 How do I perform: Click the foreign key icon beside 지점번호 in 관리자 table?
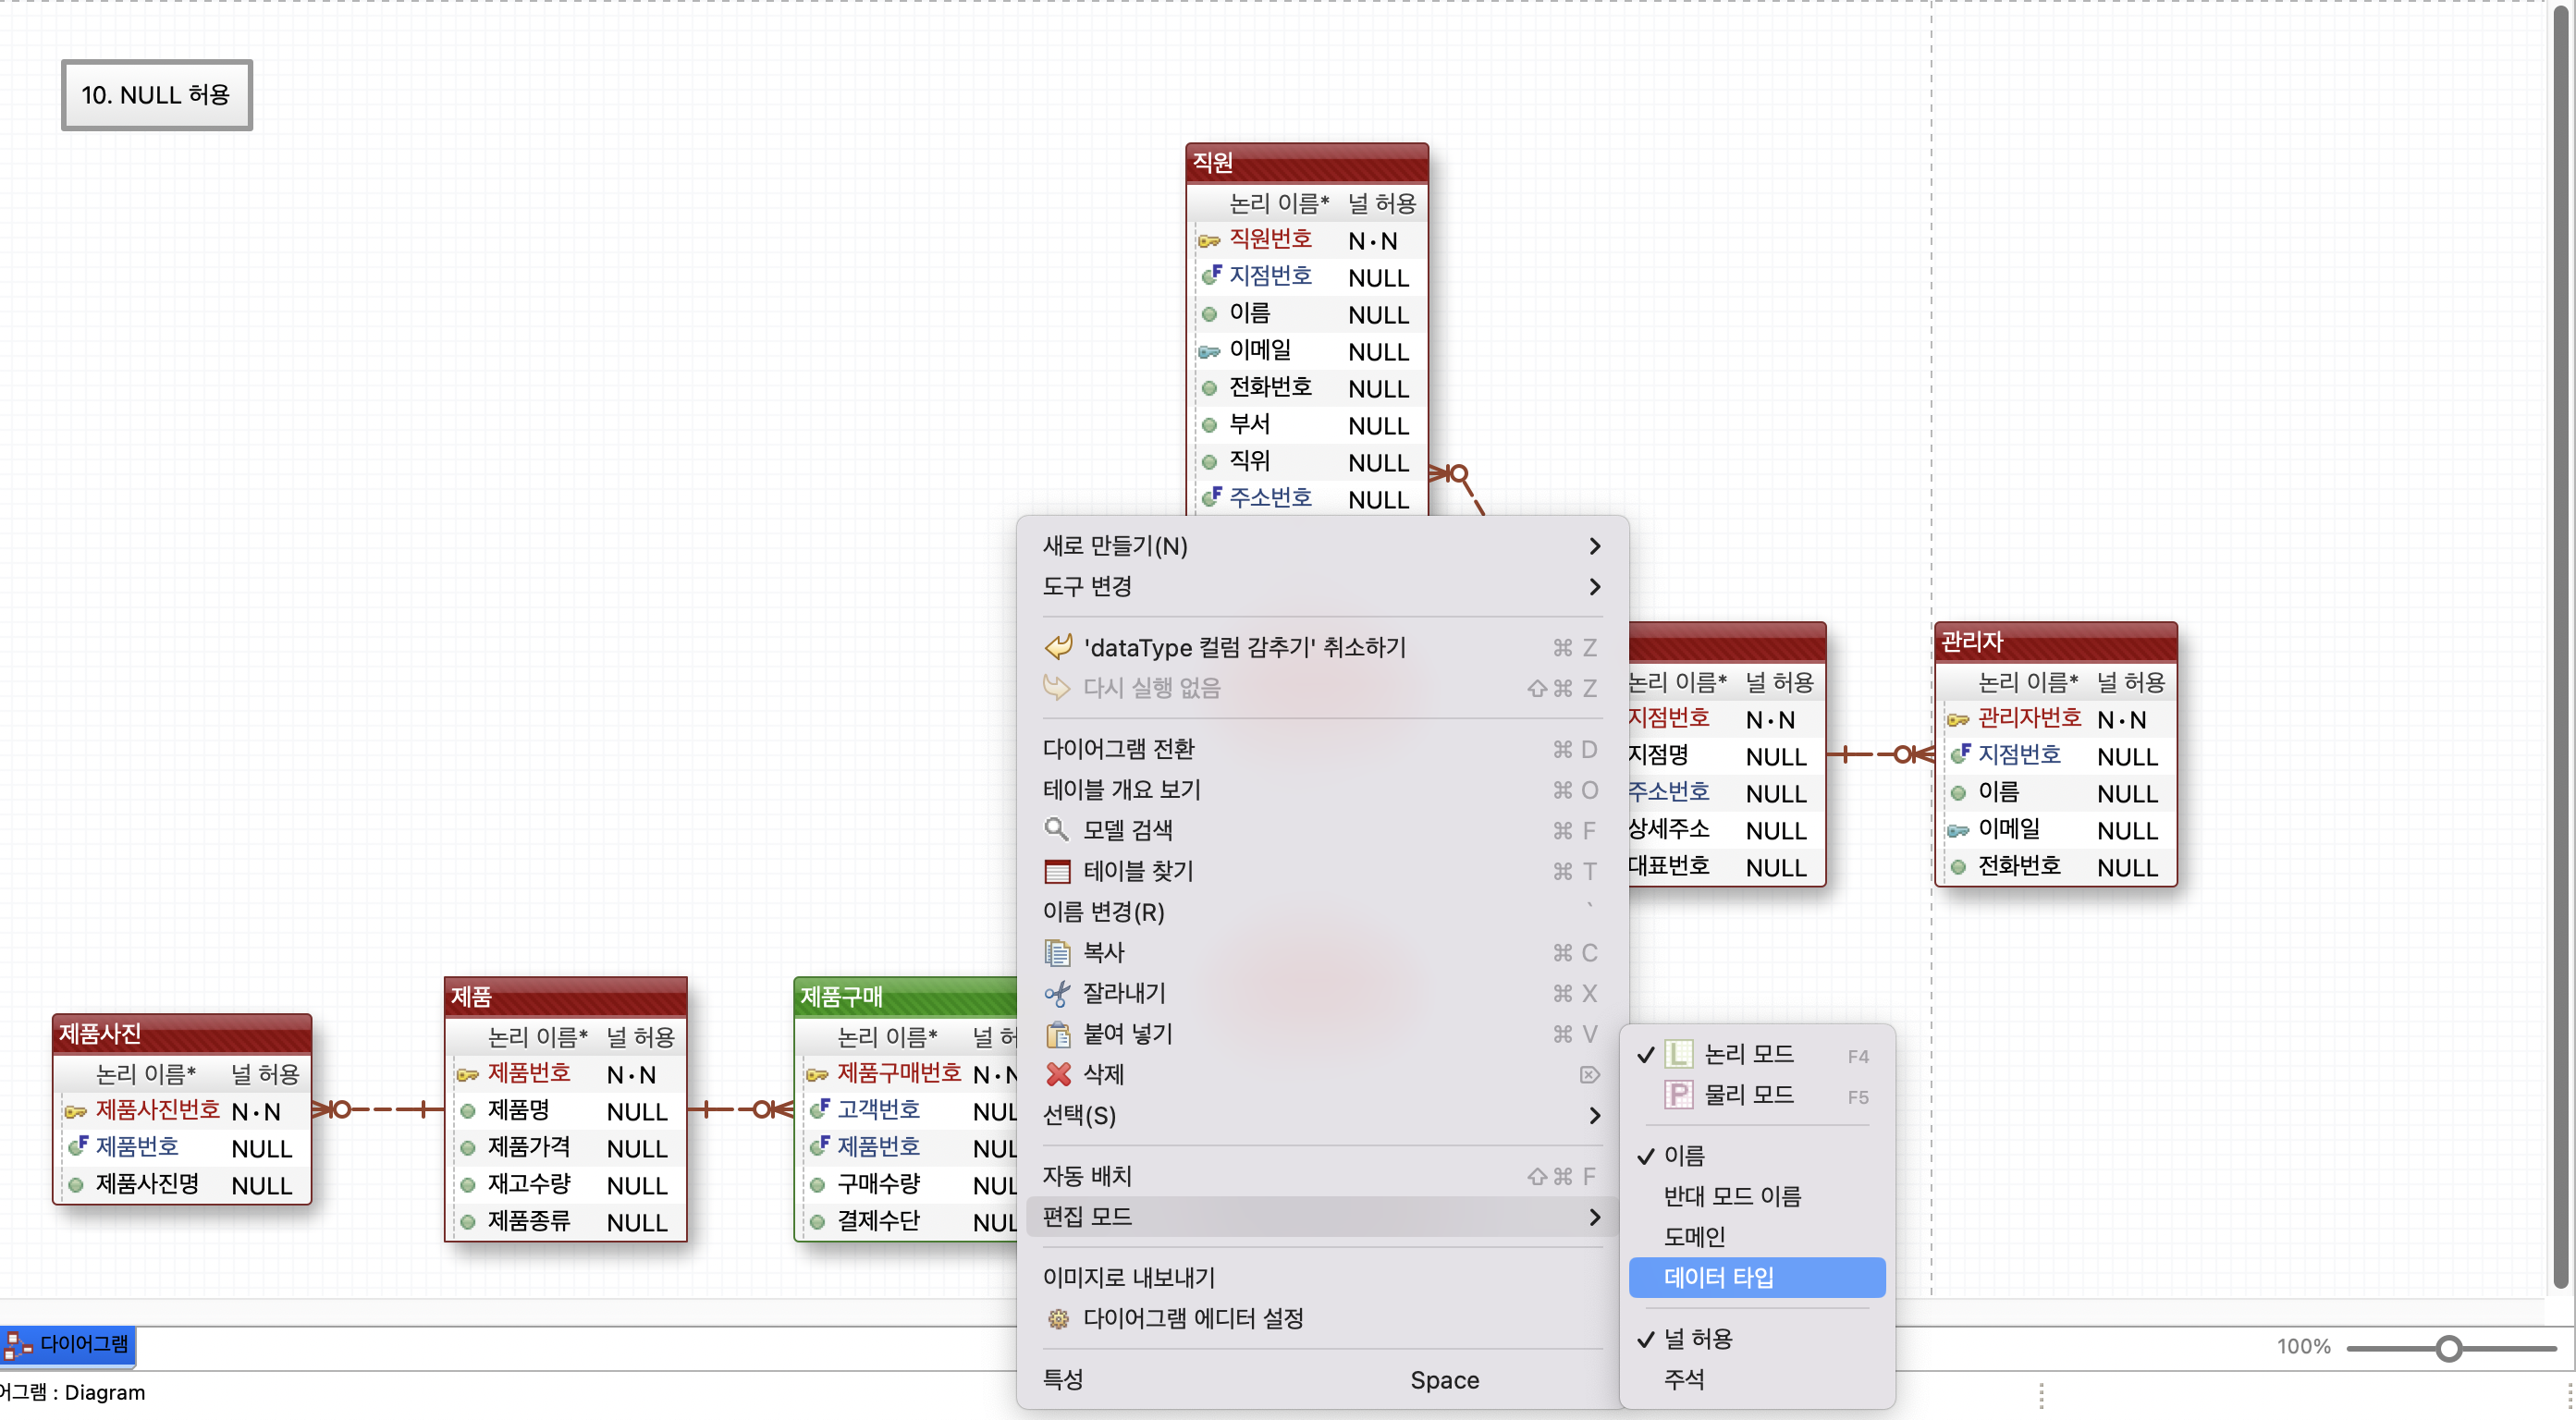tap(1960, 753)
